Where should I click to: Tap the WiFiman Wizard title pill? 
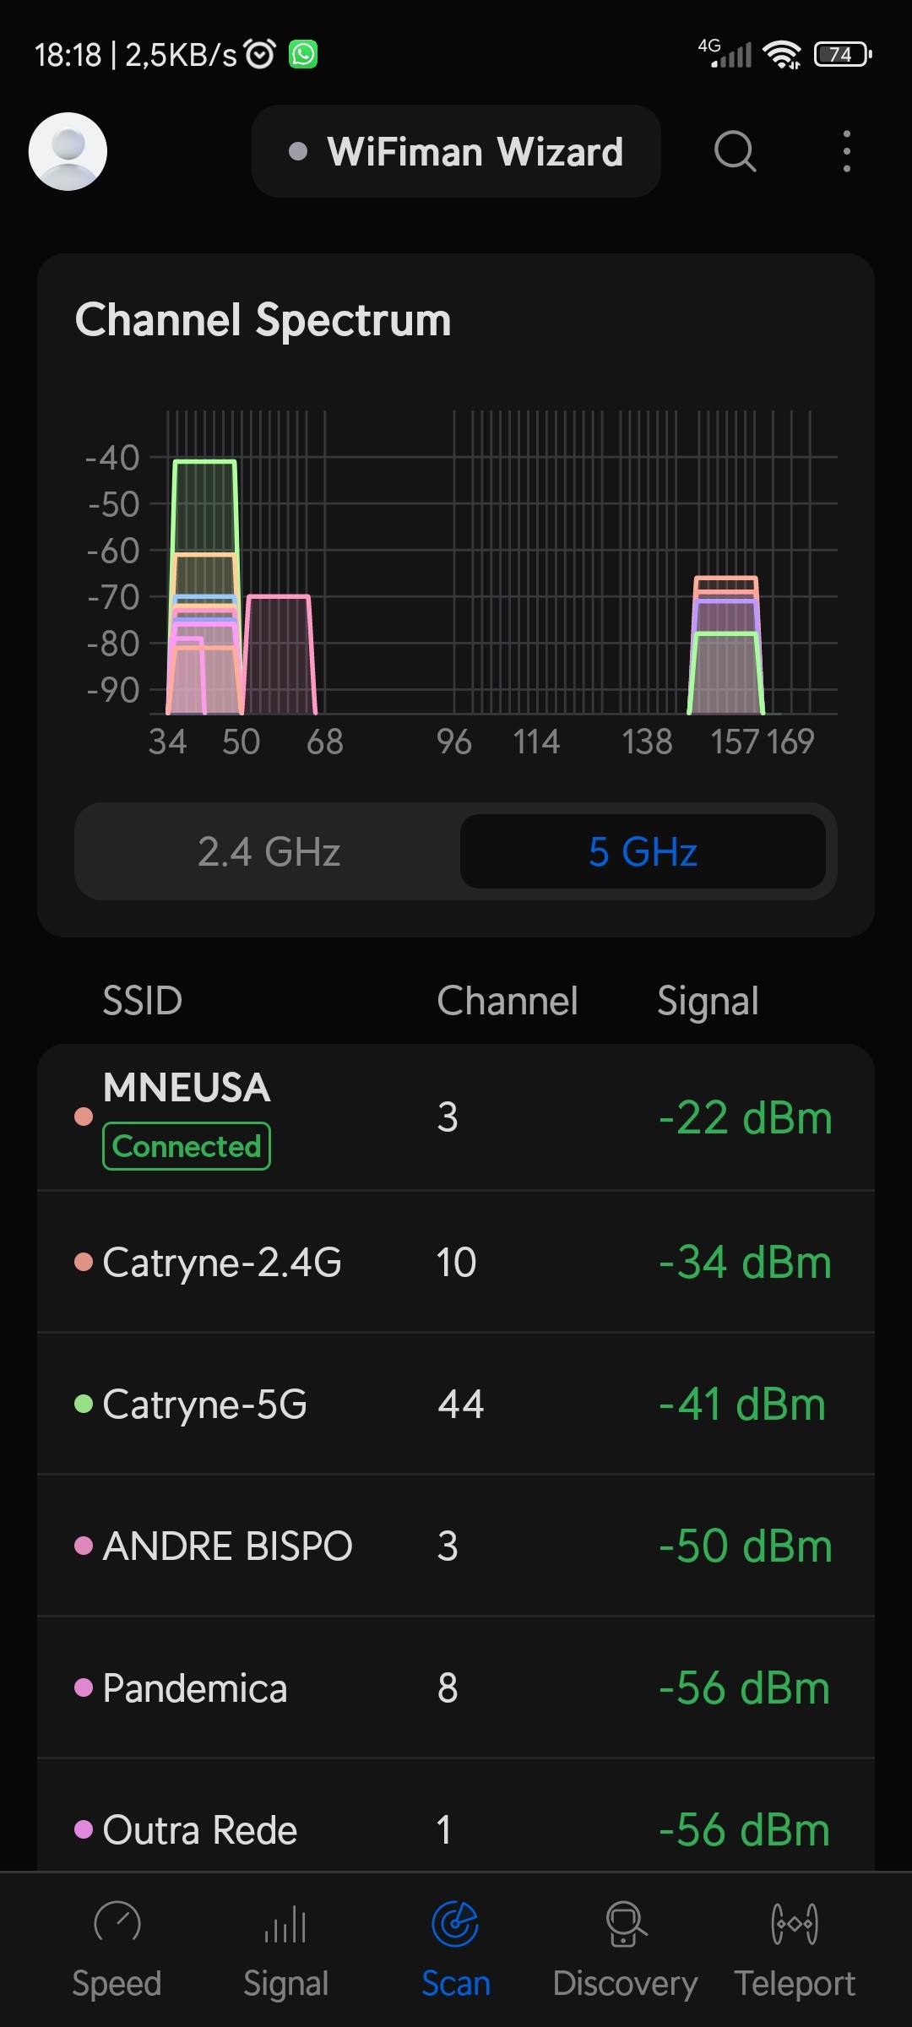456,152
